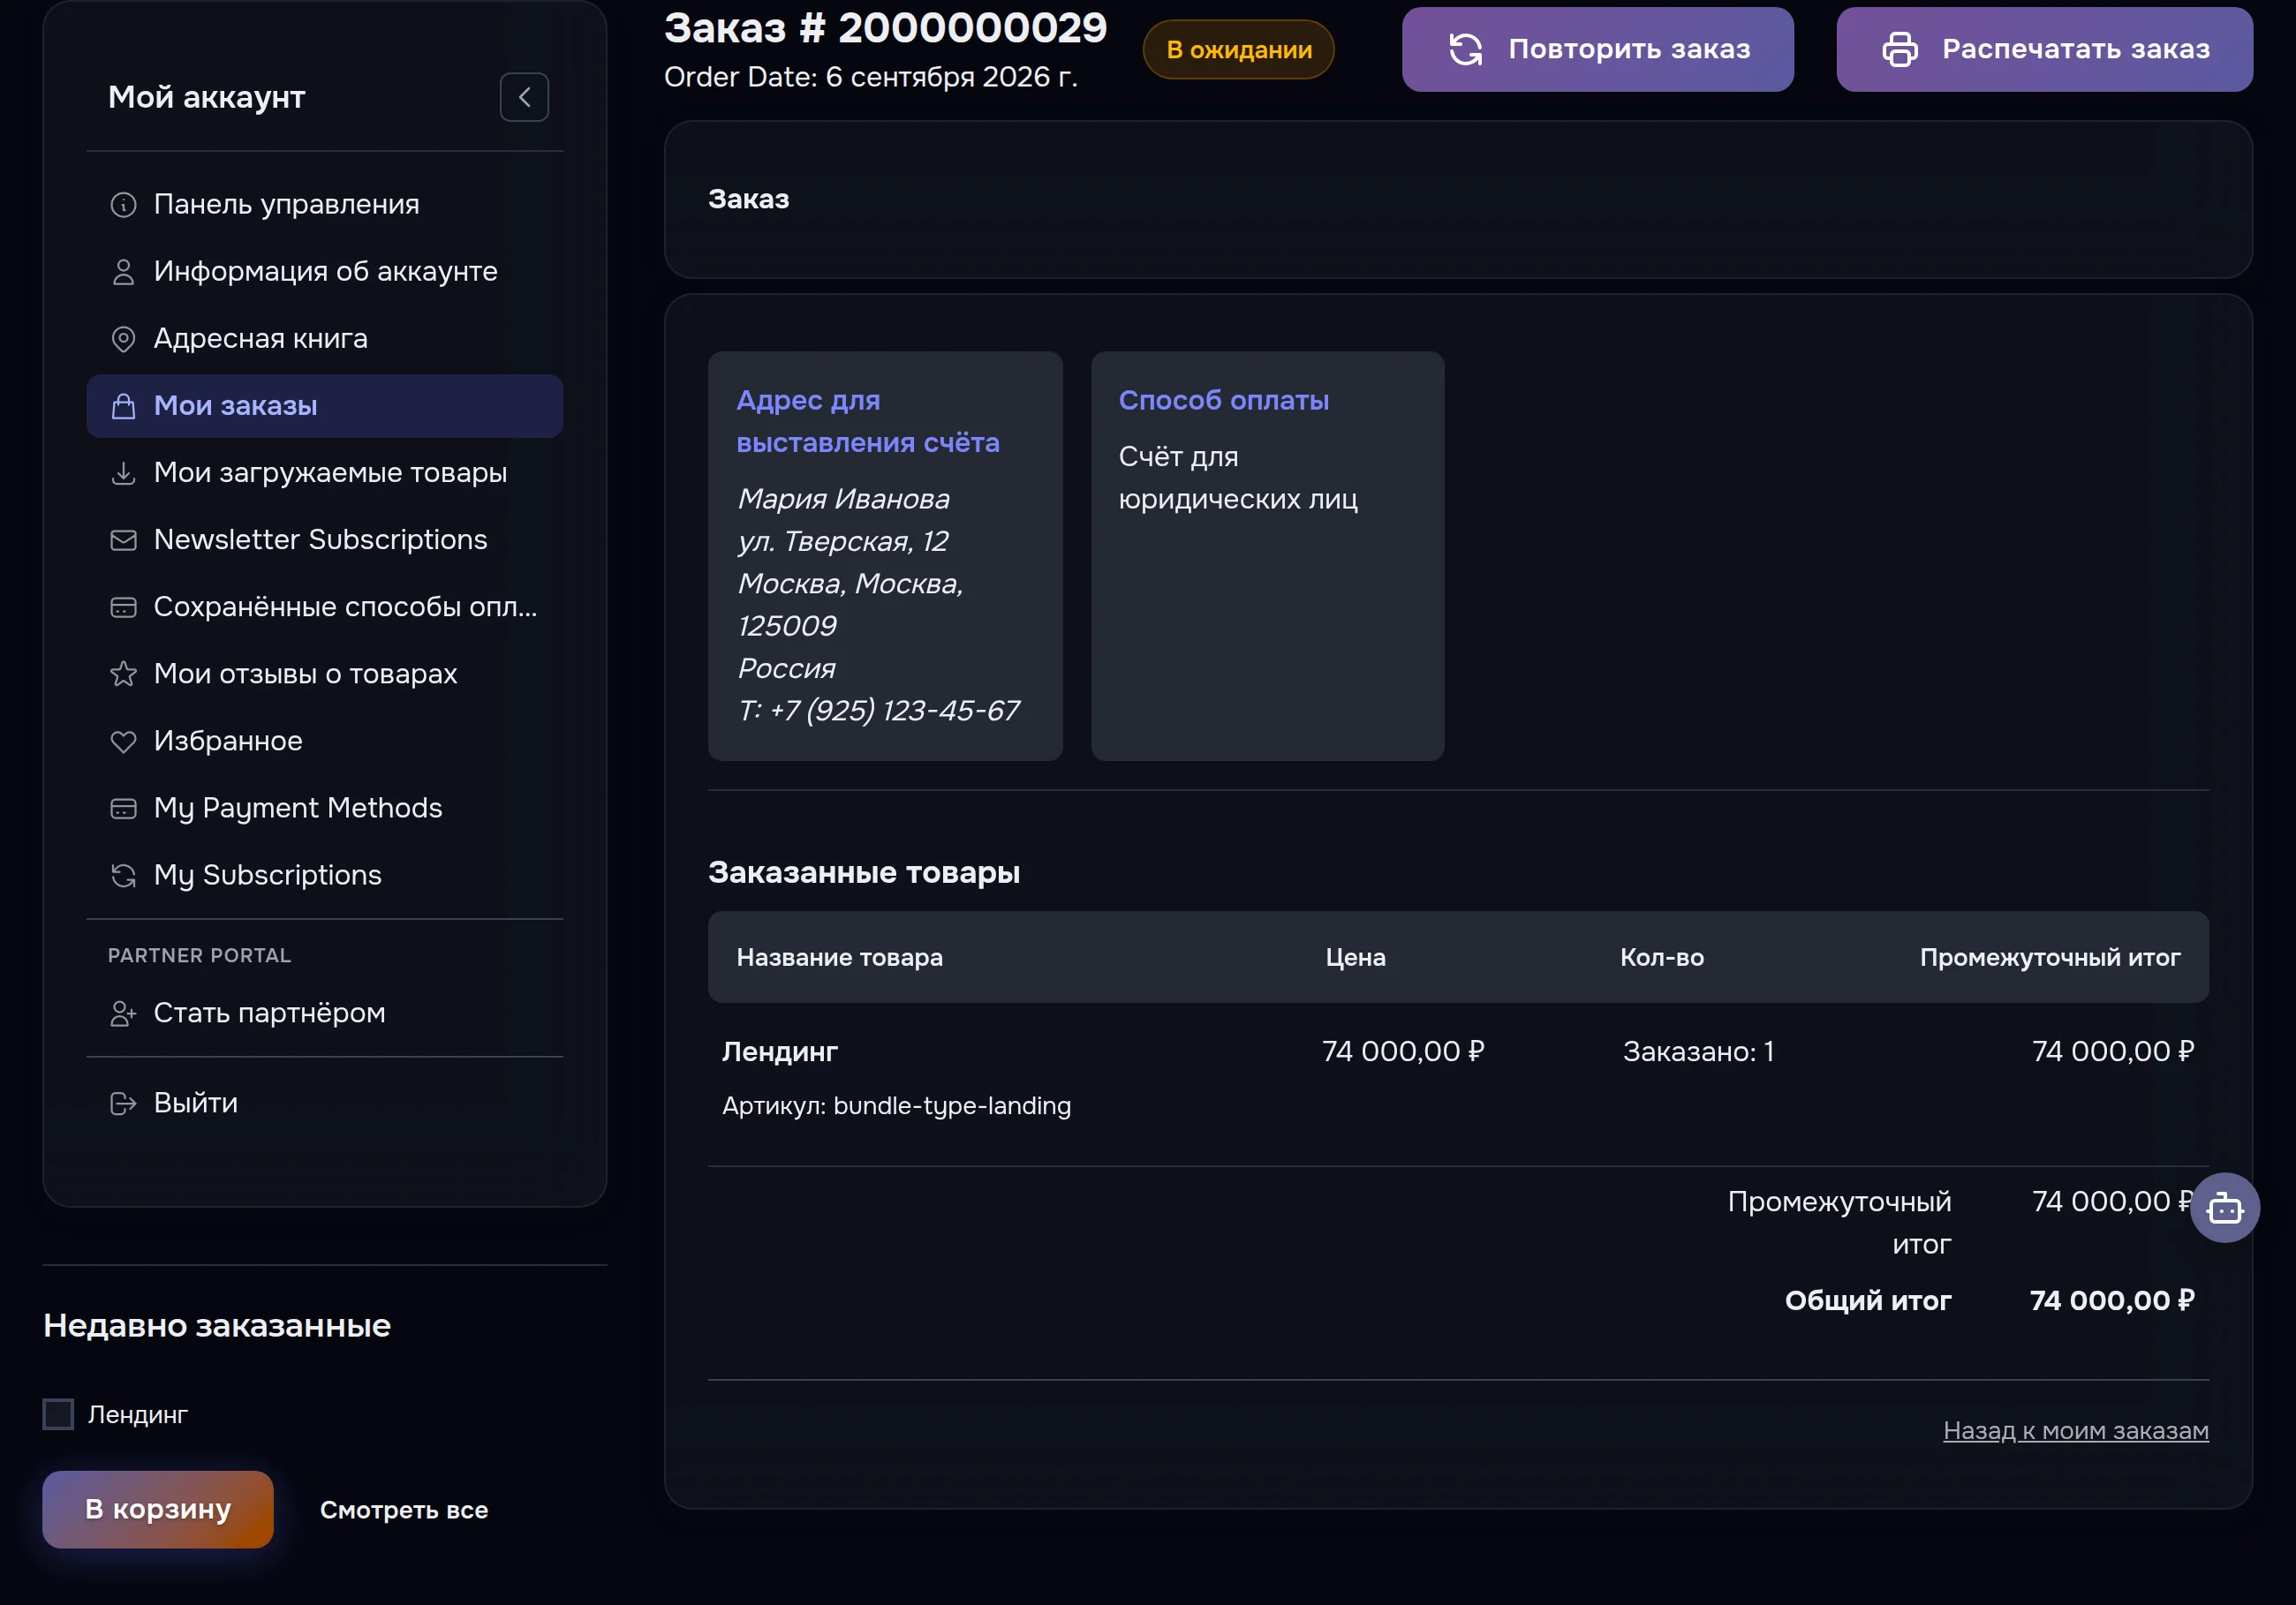Click the person icon beside Информация об аккаунте

click(x=123, y=272)
